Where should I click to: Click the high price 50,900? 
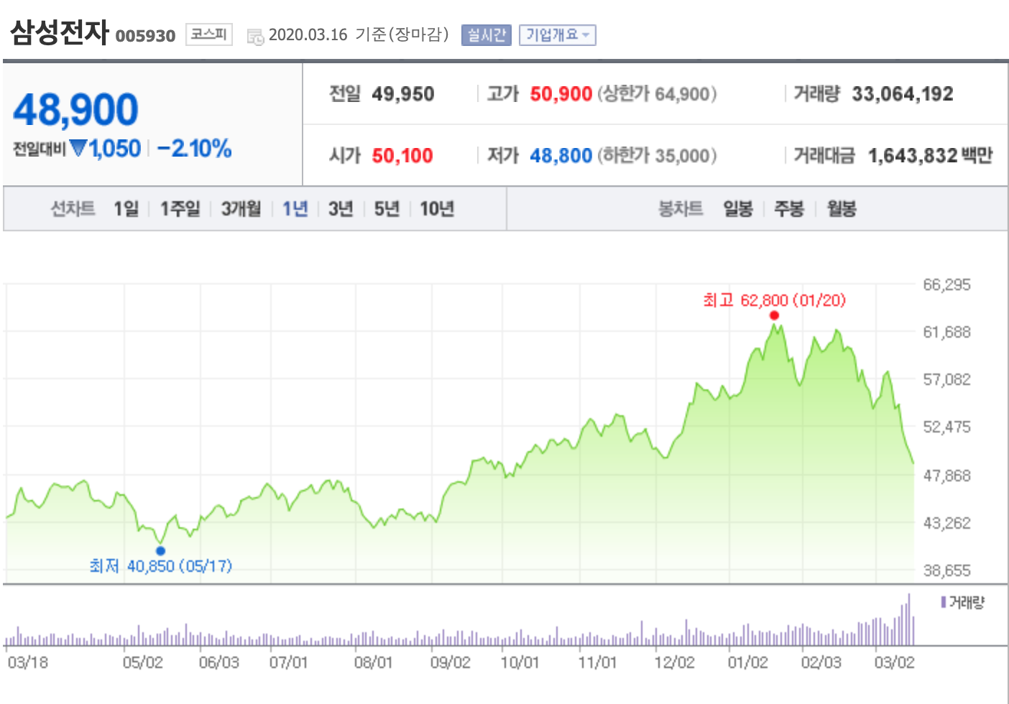(x=561, y=94)
